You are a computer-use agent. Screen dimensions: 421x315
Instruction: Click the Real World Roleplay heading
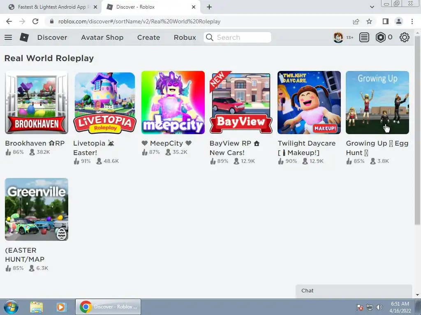coord(49,58)
